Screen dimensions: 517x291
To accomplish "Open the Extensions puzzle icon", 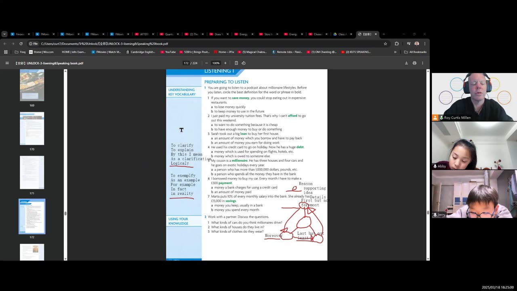I will (397, 44).
